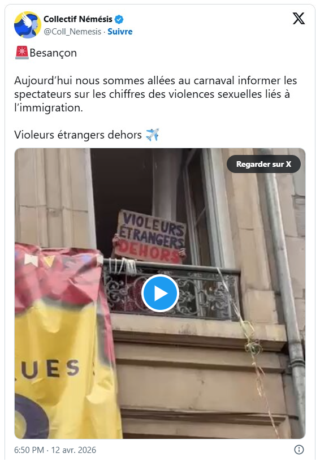Open the Regarder sur X button
Image resolution: width=320 pixels, height=466 pixels.
(x=263, y=164)
